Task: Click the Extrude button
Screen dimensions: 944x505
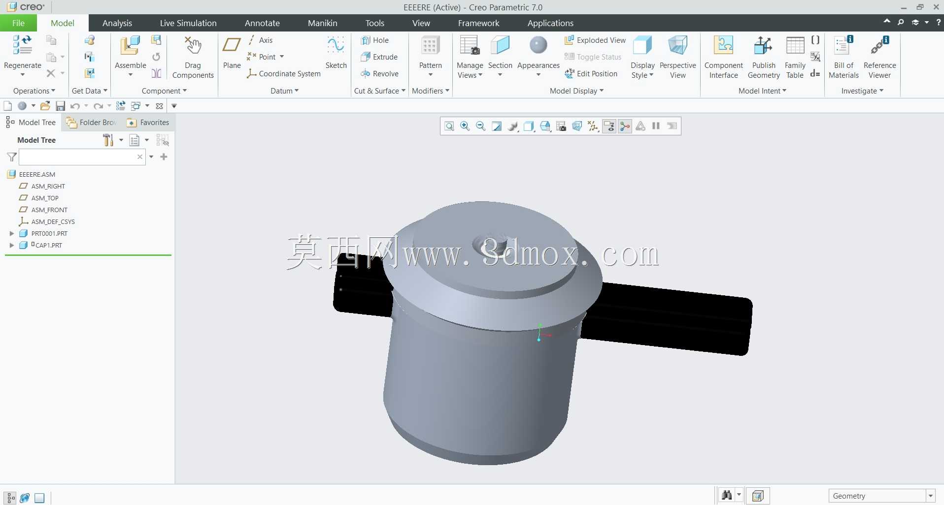Action: pos(379,57)
